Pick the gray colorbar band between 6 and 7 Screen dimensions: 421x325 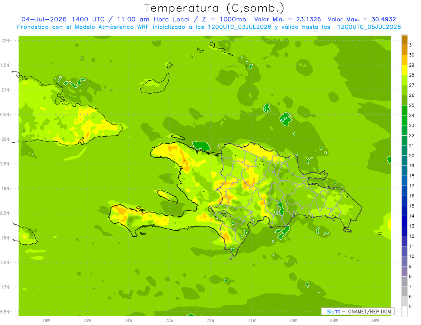tap(405, 291)
